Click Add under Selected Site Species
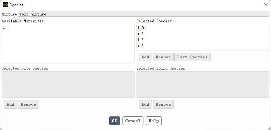 pos(10,104)
